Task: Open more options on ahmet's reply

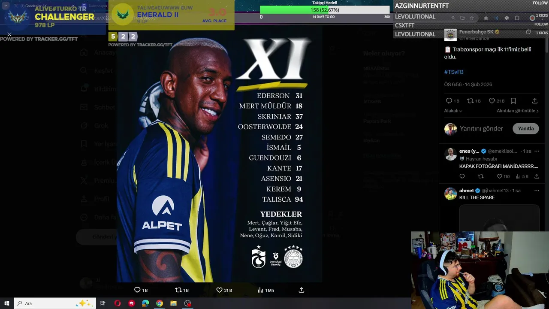Action: [x=536, y=191]
